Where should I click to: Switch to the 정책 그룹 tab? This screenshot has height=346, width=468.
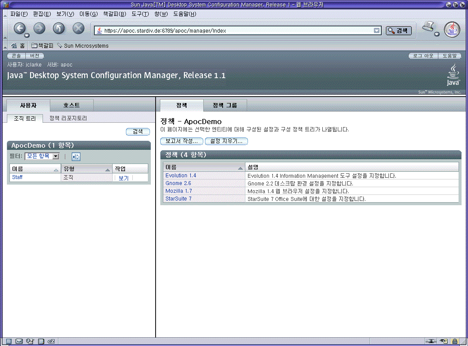pos(225,105)
